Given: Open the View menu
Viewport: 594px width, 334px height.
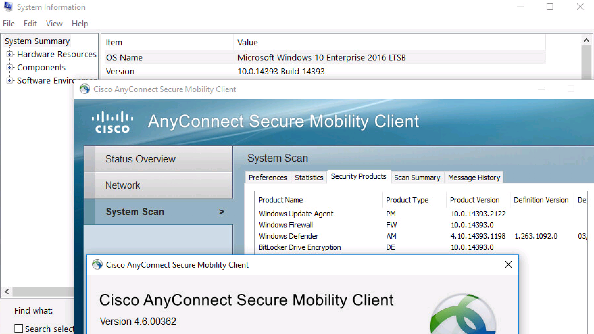Looking at the screenshot, I should tap(54, 24).
